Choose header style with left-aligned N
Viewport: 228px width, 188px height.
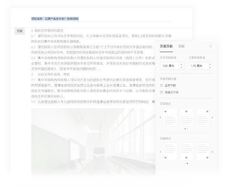point(170,117)
